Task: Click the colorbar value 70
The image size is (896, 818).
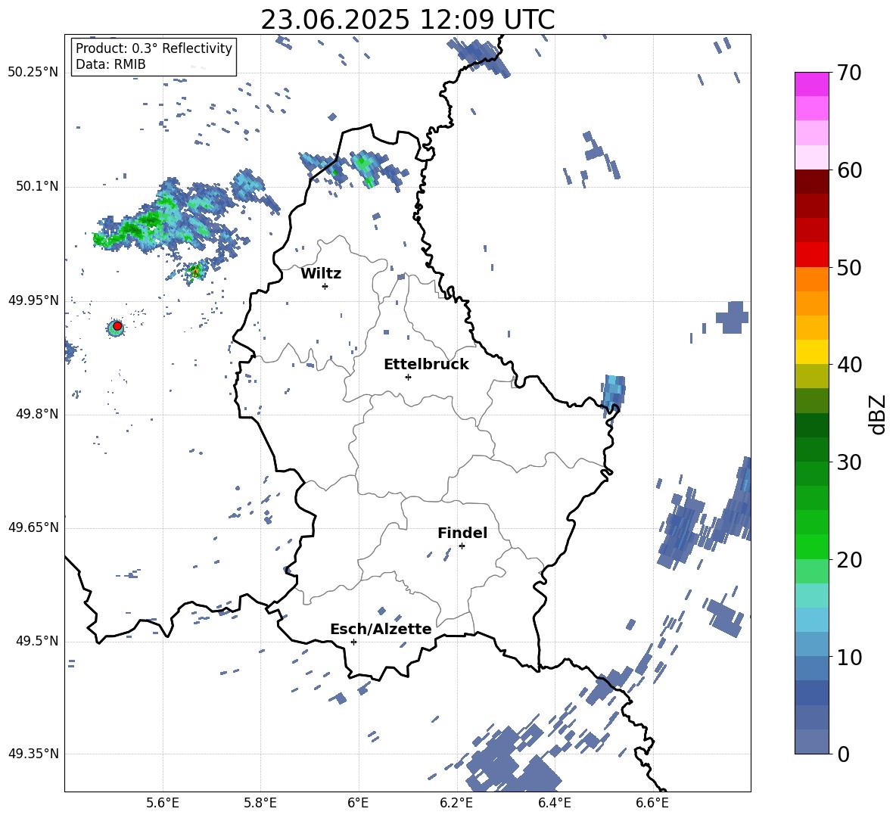Action: [x=849, y=73]
